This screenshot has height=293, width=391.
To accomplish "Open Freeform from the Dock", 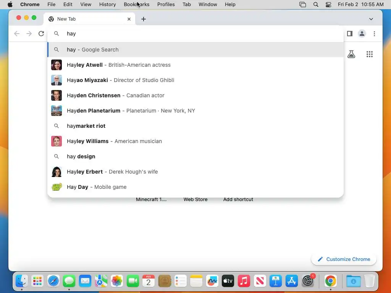I will click(x=212, y=281).
